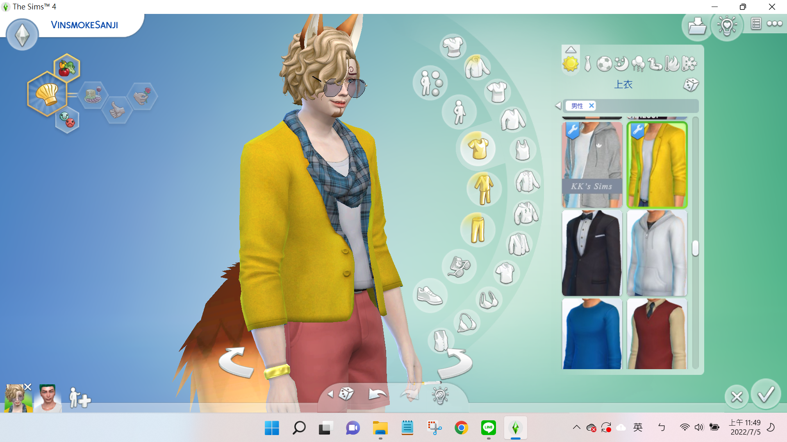Open the lightbulb tutorial tips button

pyautogui.click(x=727, y=26)
